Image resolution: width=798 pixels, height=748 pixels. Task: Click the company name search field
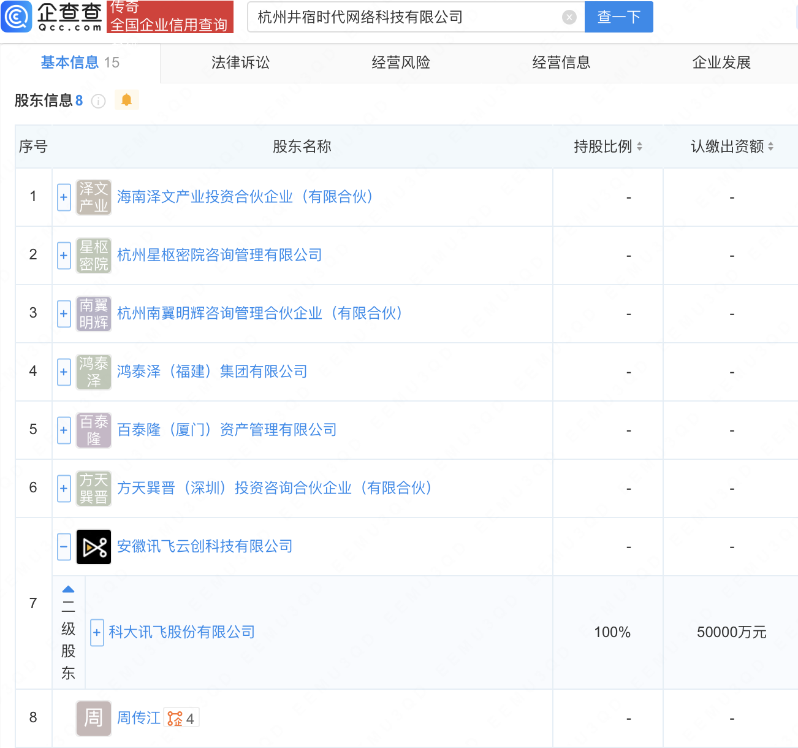tap(405, 17)
